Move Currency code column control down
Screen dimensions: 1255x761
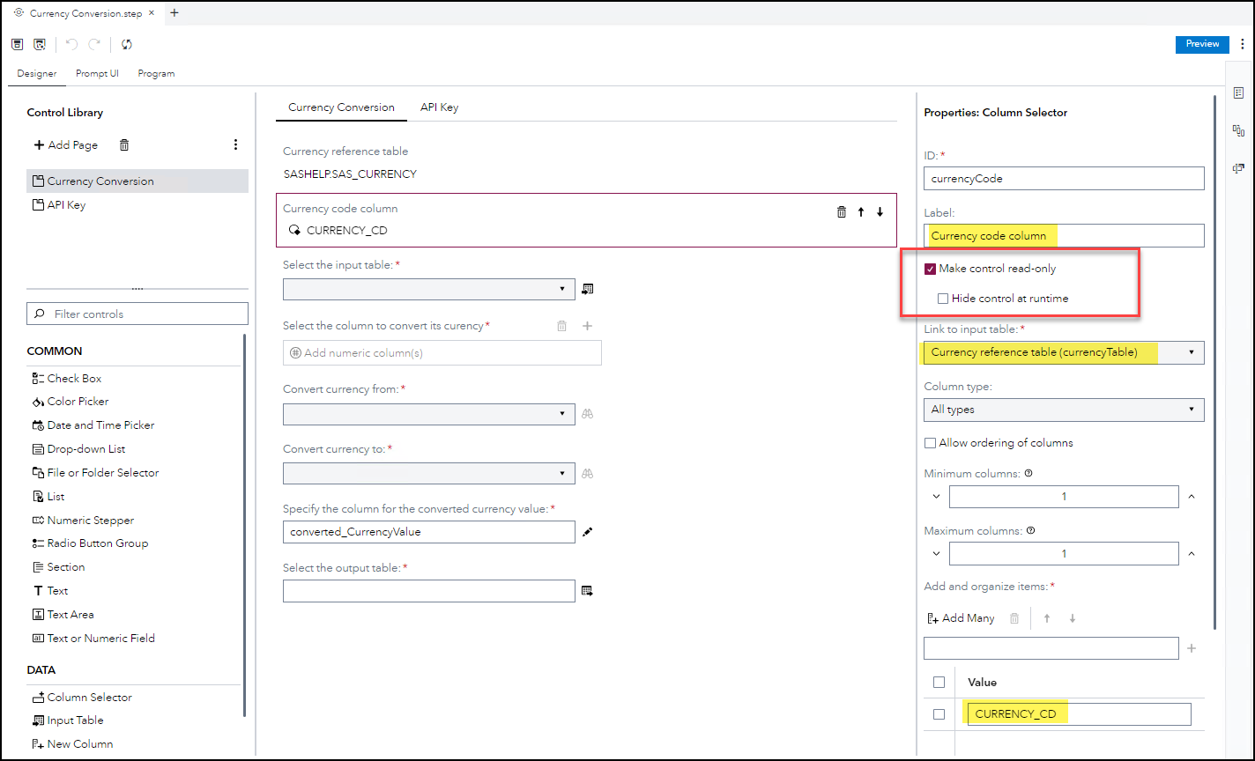tap(880, 211)
